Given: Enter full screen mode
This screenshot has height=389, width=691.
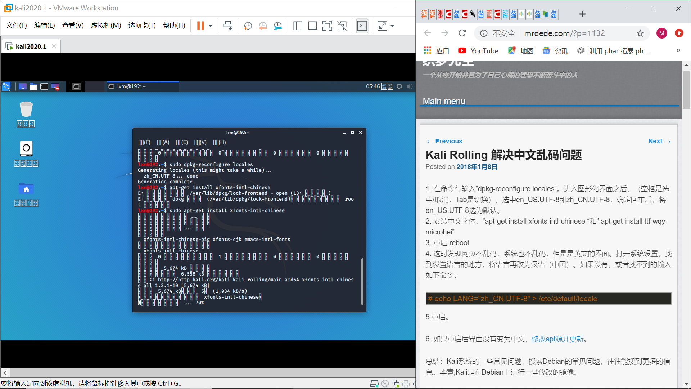Looking at the screenshot, I should (x=327, y=26).
